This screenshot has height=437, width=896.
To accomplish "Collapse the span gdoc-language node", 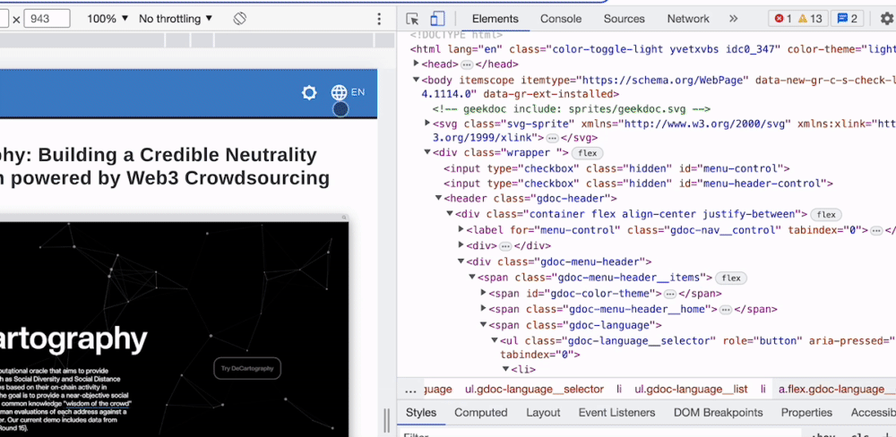I will 483,325.
